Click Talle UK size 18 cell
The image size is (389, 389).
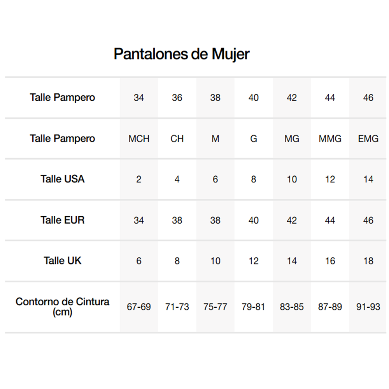368,261
